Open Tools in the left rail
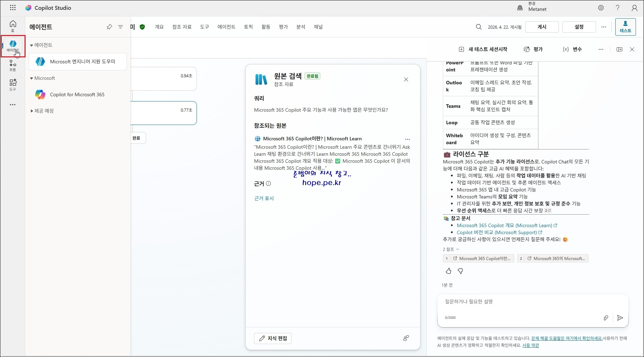The width and height of the screenshot is (644, 357). [x=13, y=85]
